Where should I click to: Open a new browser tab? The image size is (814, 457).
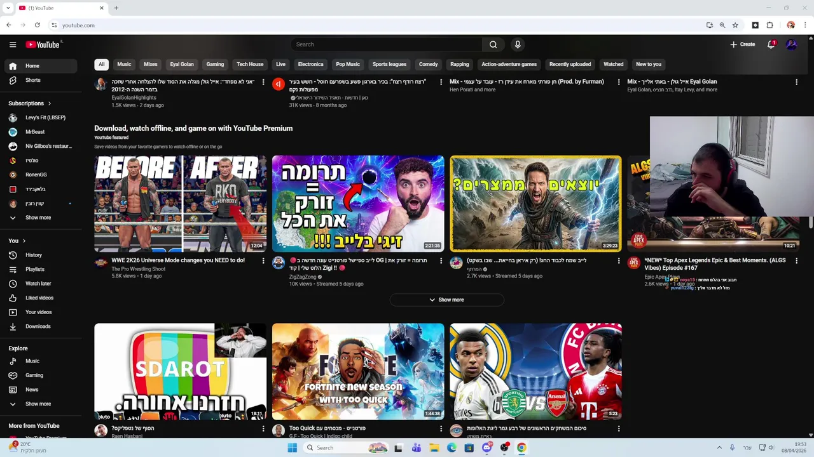pos(116,8)
